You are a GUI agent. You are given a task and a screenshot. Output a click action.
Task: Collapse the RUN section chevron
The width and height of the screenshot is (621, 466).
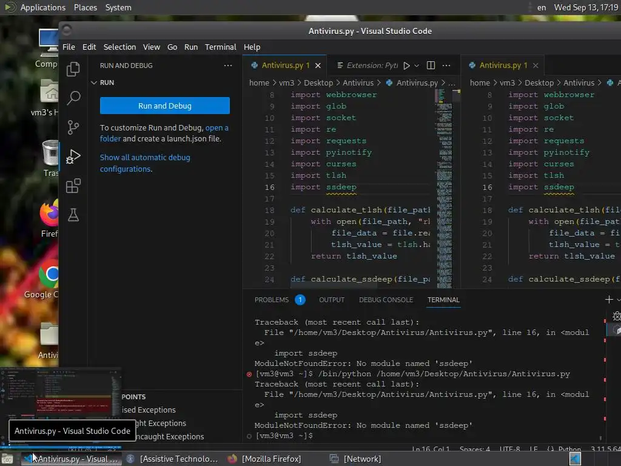point(94,83)
